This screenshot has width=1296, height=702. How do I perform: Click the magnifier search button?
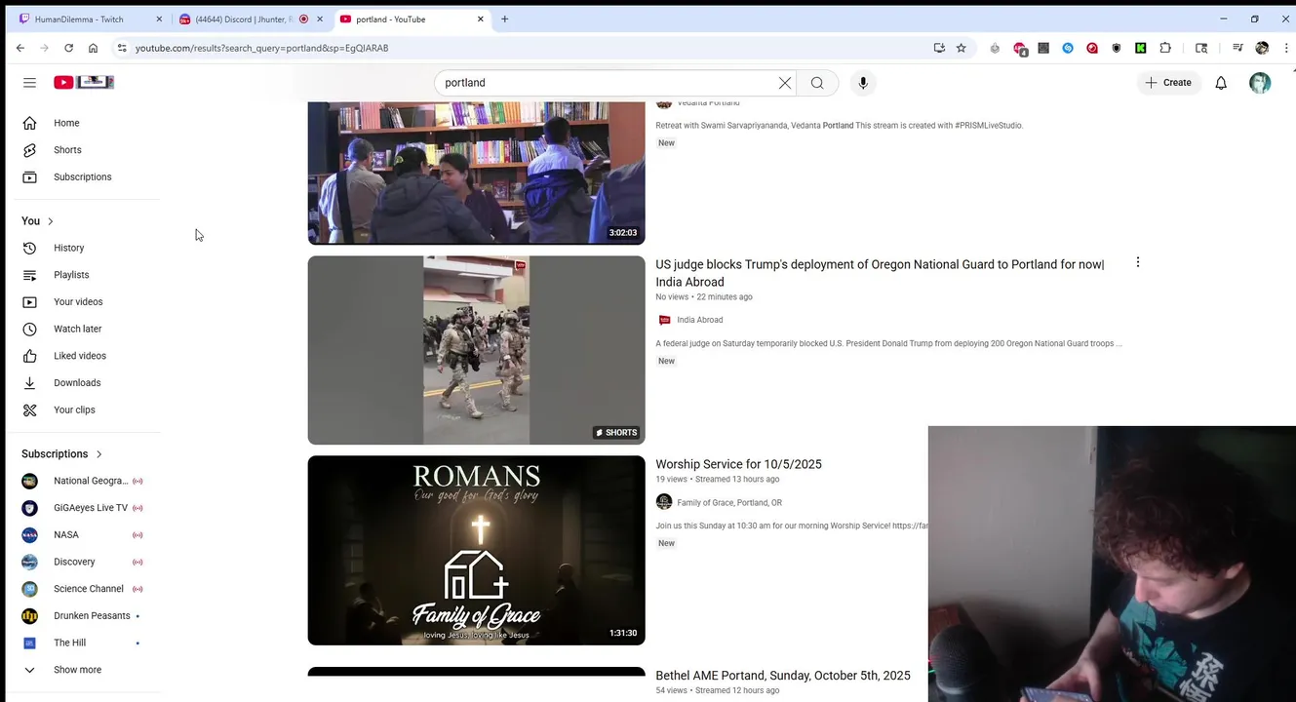[x=817, y=83]
